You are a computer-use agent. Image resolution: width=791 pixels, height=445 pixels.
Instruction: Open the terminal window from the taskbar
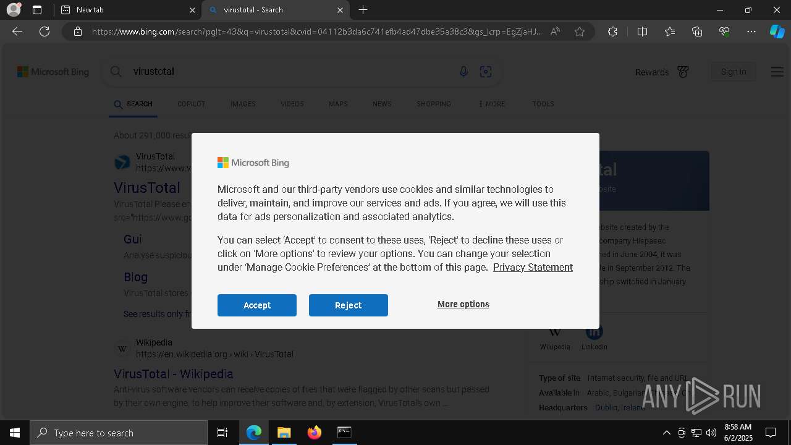click(x=344, y=433)
